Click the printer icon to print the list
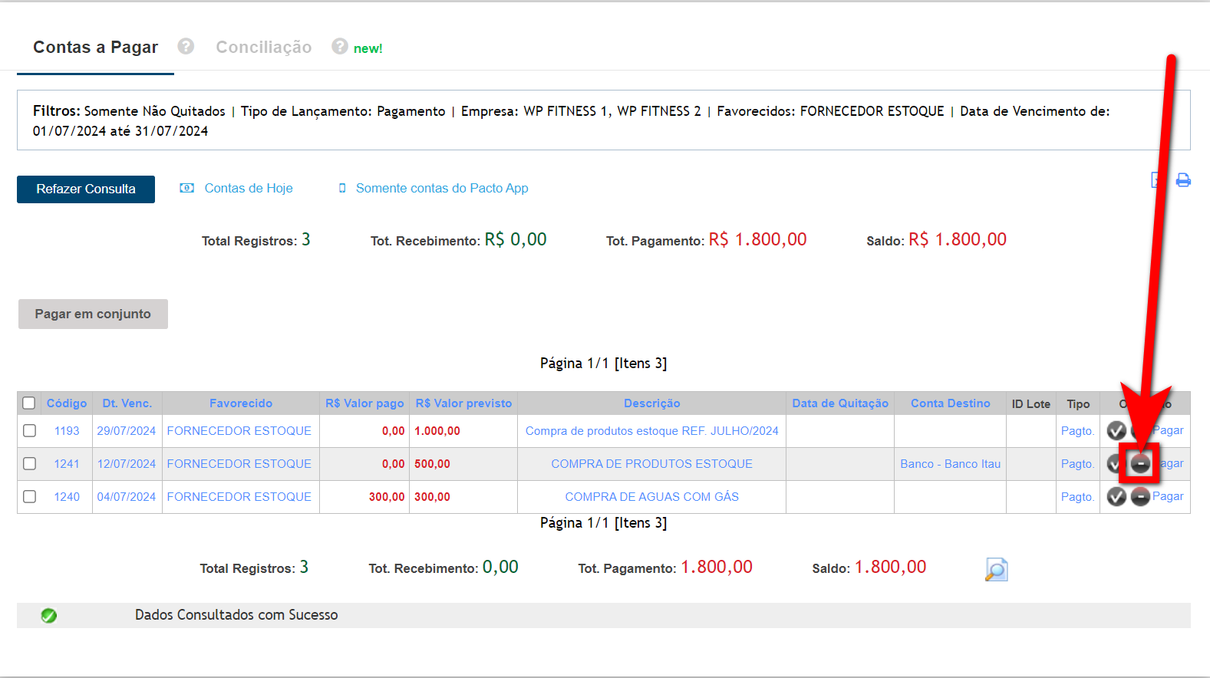Screen dimensions: 1210x678 1183,180
